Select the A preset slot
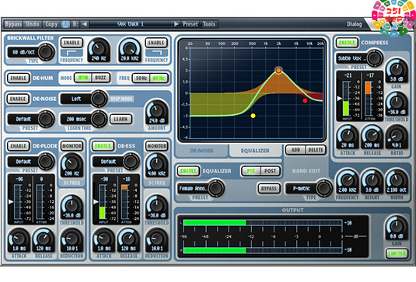The width and height of the screenshot is (416, 282). [x=65, y=24]
